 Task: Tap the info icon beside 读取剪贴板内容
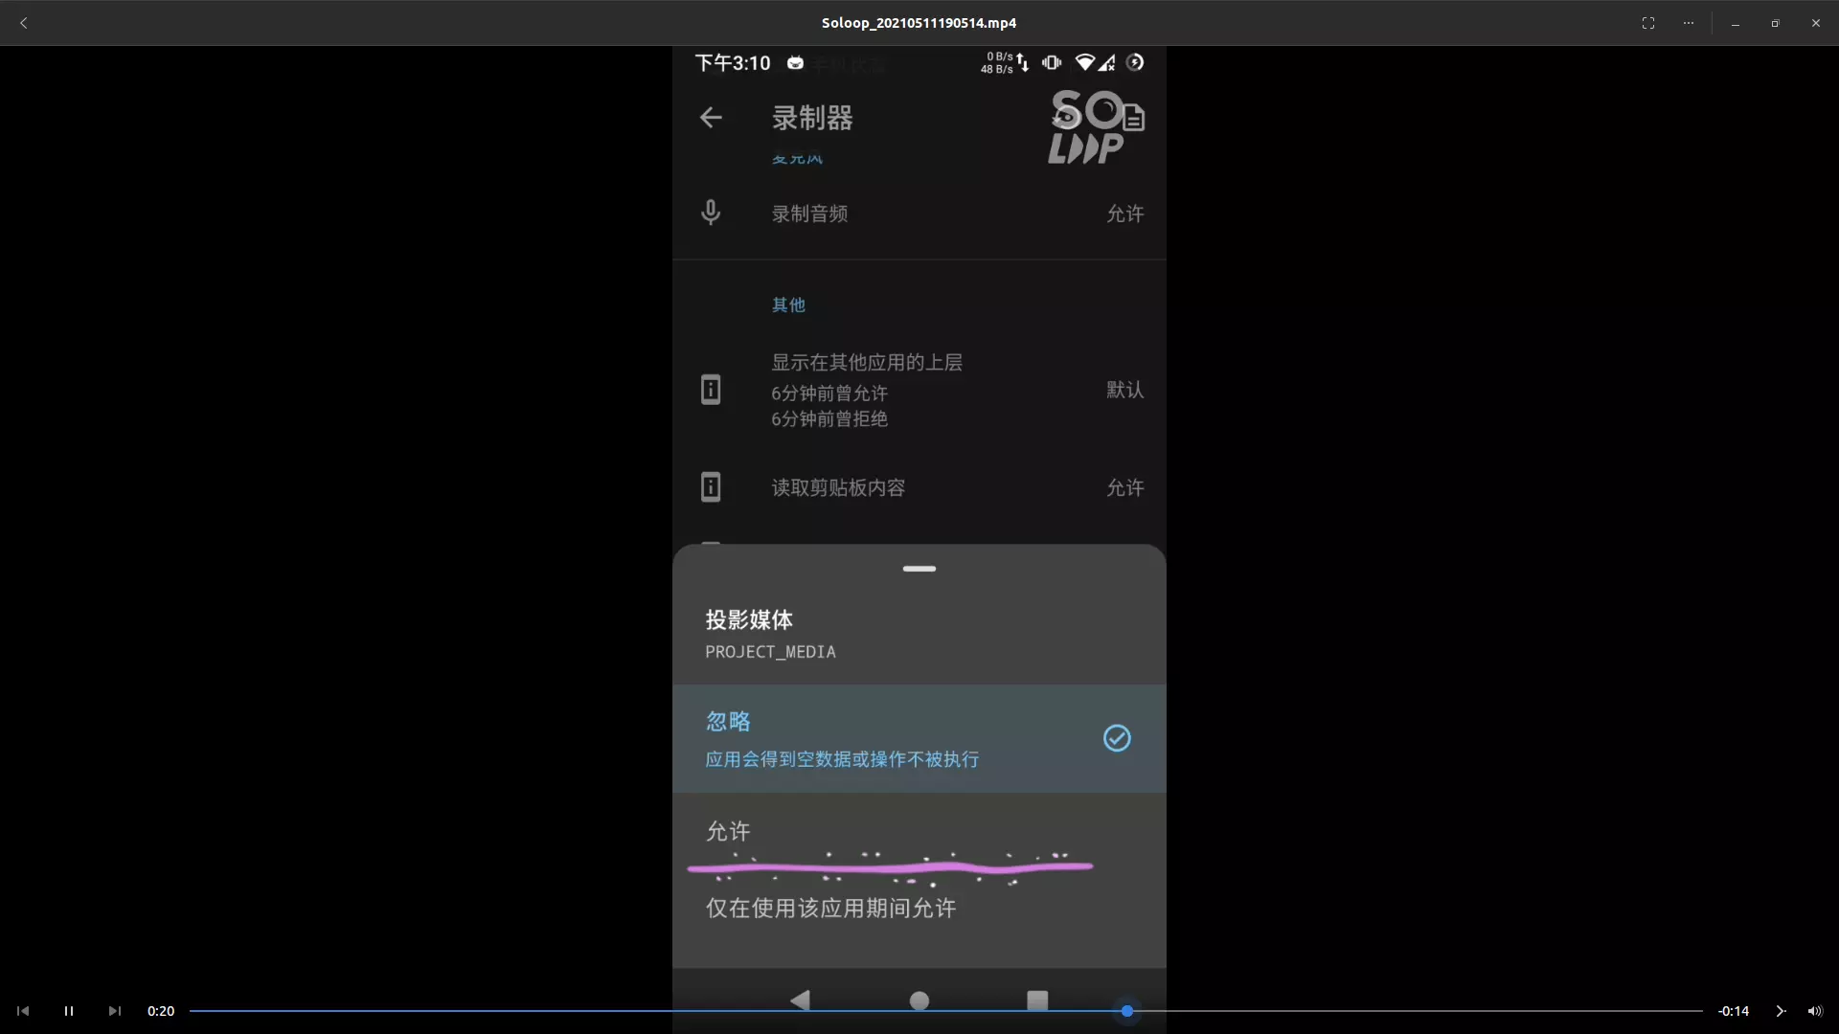[x=711, y=487]
